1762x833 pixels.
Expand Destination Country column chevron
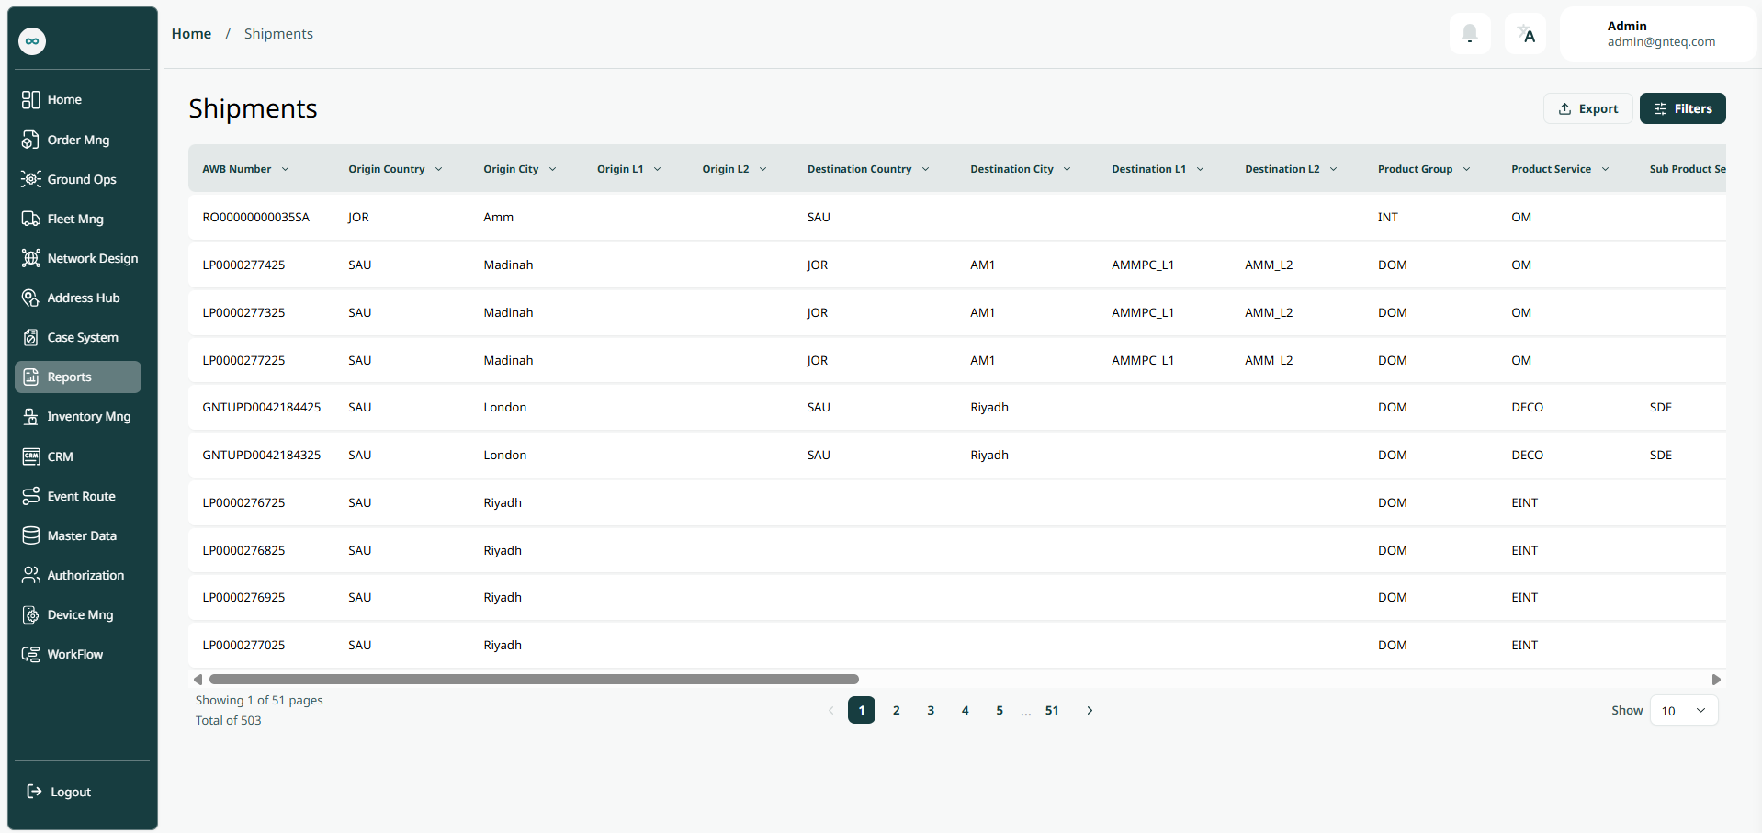[x=925, y=169]
